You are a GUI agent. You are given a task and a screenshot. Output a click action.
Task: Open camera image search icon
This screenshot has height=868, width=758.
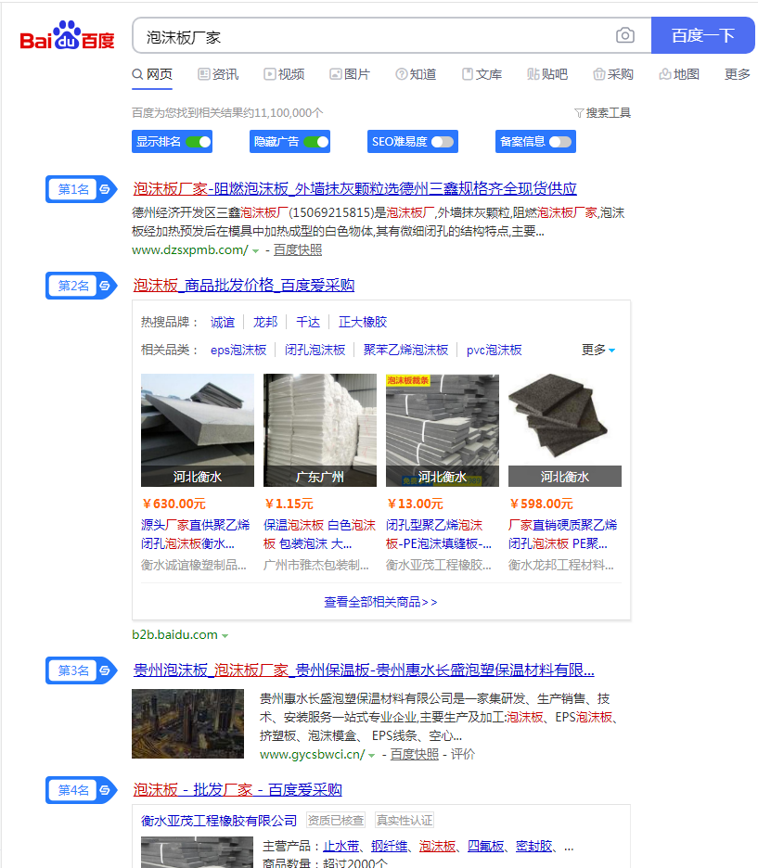[x=625, y=35]
